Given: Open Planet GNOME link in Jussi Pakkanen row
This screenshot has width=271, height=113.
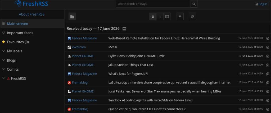Looking at the screenshot, I should coord(83,91).
